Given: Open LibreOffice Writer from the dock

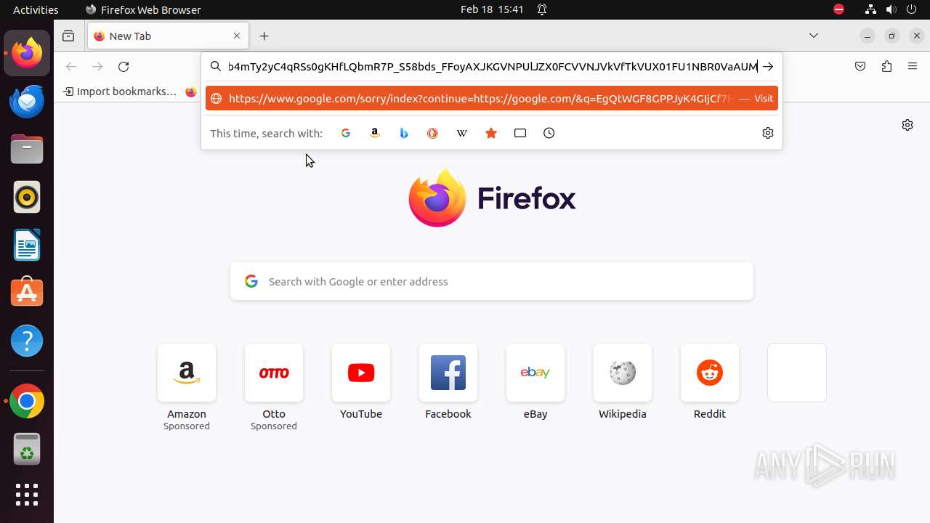Looking at the screenshot, I should (x=27, y=245).
